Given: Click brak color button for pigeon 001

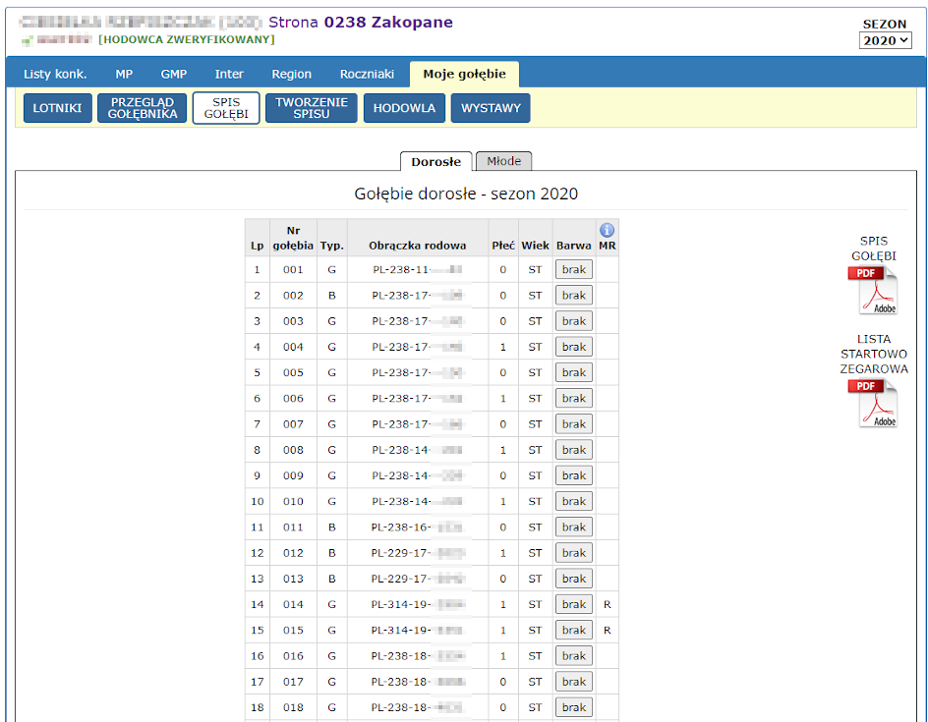Looking at the screenshot, I should point(574,269).
